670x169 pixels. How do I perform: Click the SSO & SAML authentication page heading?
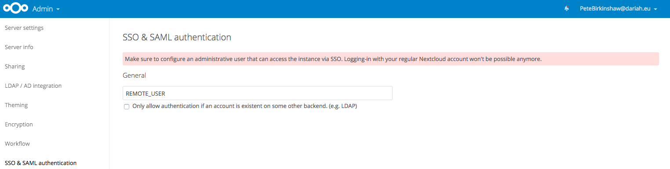[x=177, y=37]
